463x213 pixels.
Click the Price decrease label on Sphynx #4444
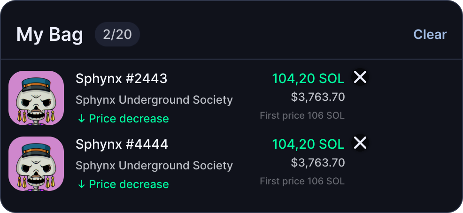[129, 184]
